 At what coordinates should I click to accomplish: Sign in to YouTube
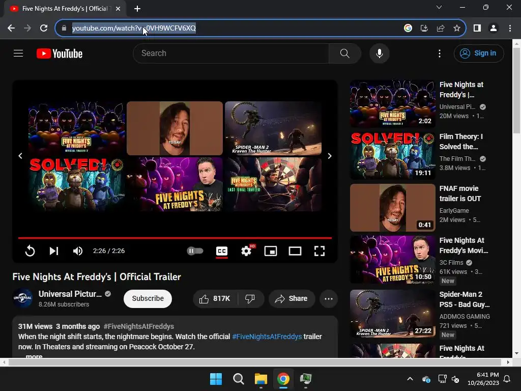479,53
